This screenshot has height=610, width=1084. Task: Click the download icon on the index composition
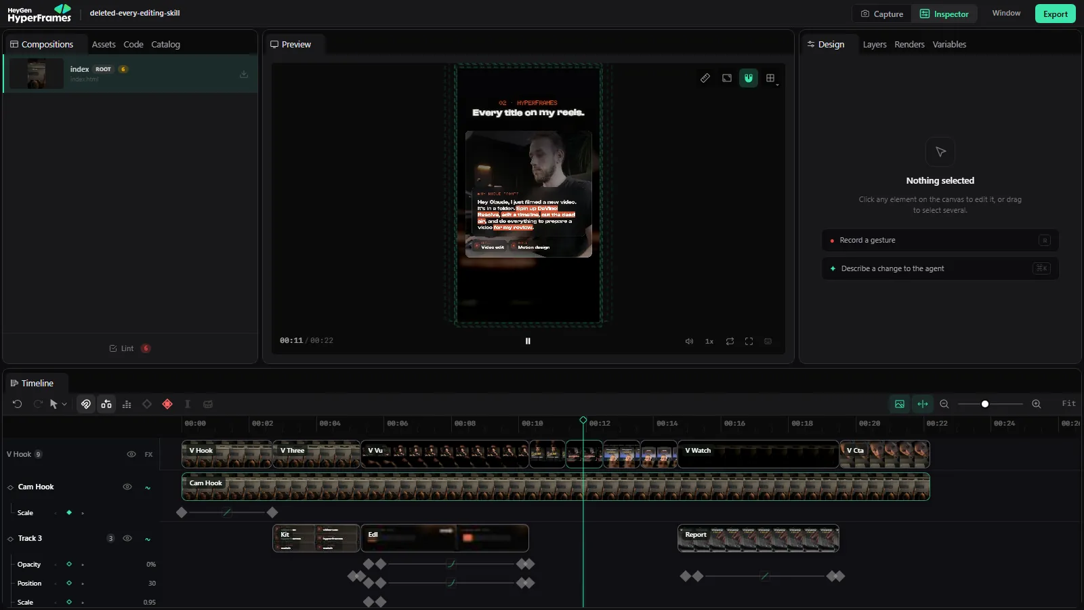[x=244, y=74]
